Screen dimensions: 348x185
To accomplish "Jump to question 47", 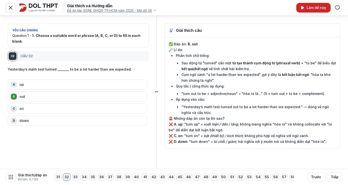I will click(x=197, y=177).
